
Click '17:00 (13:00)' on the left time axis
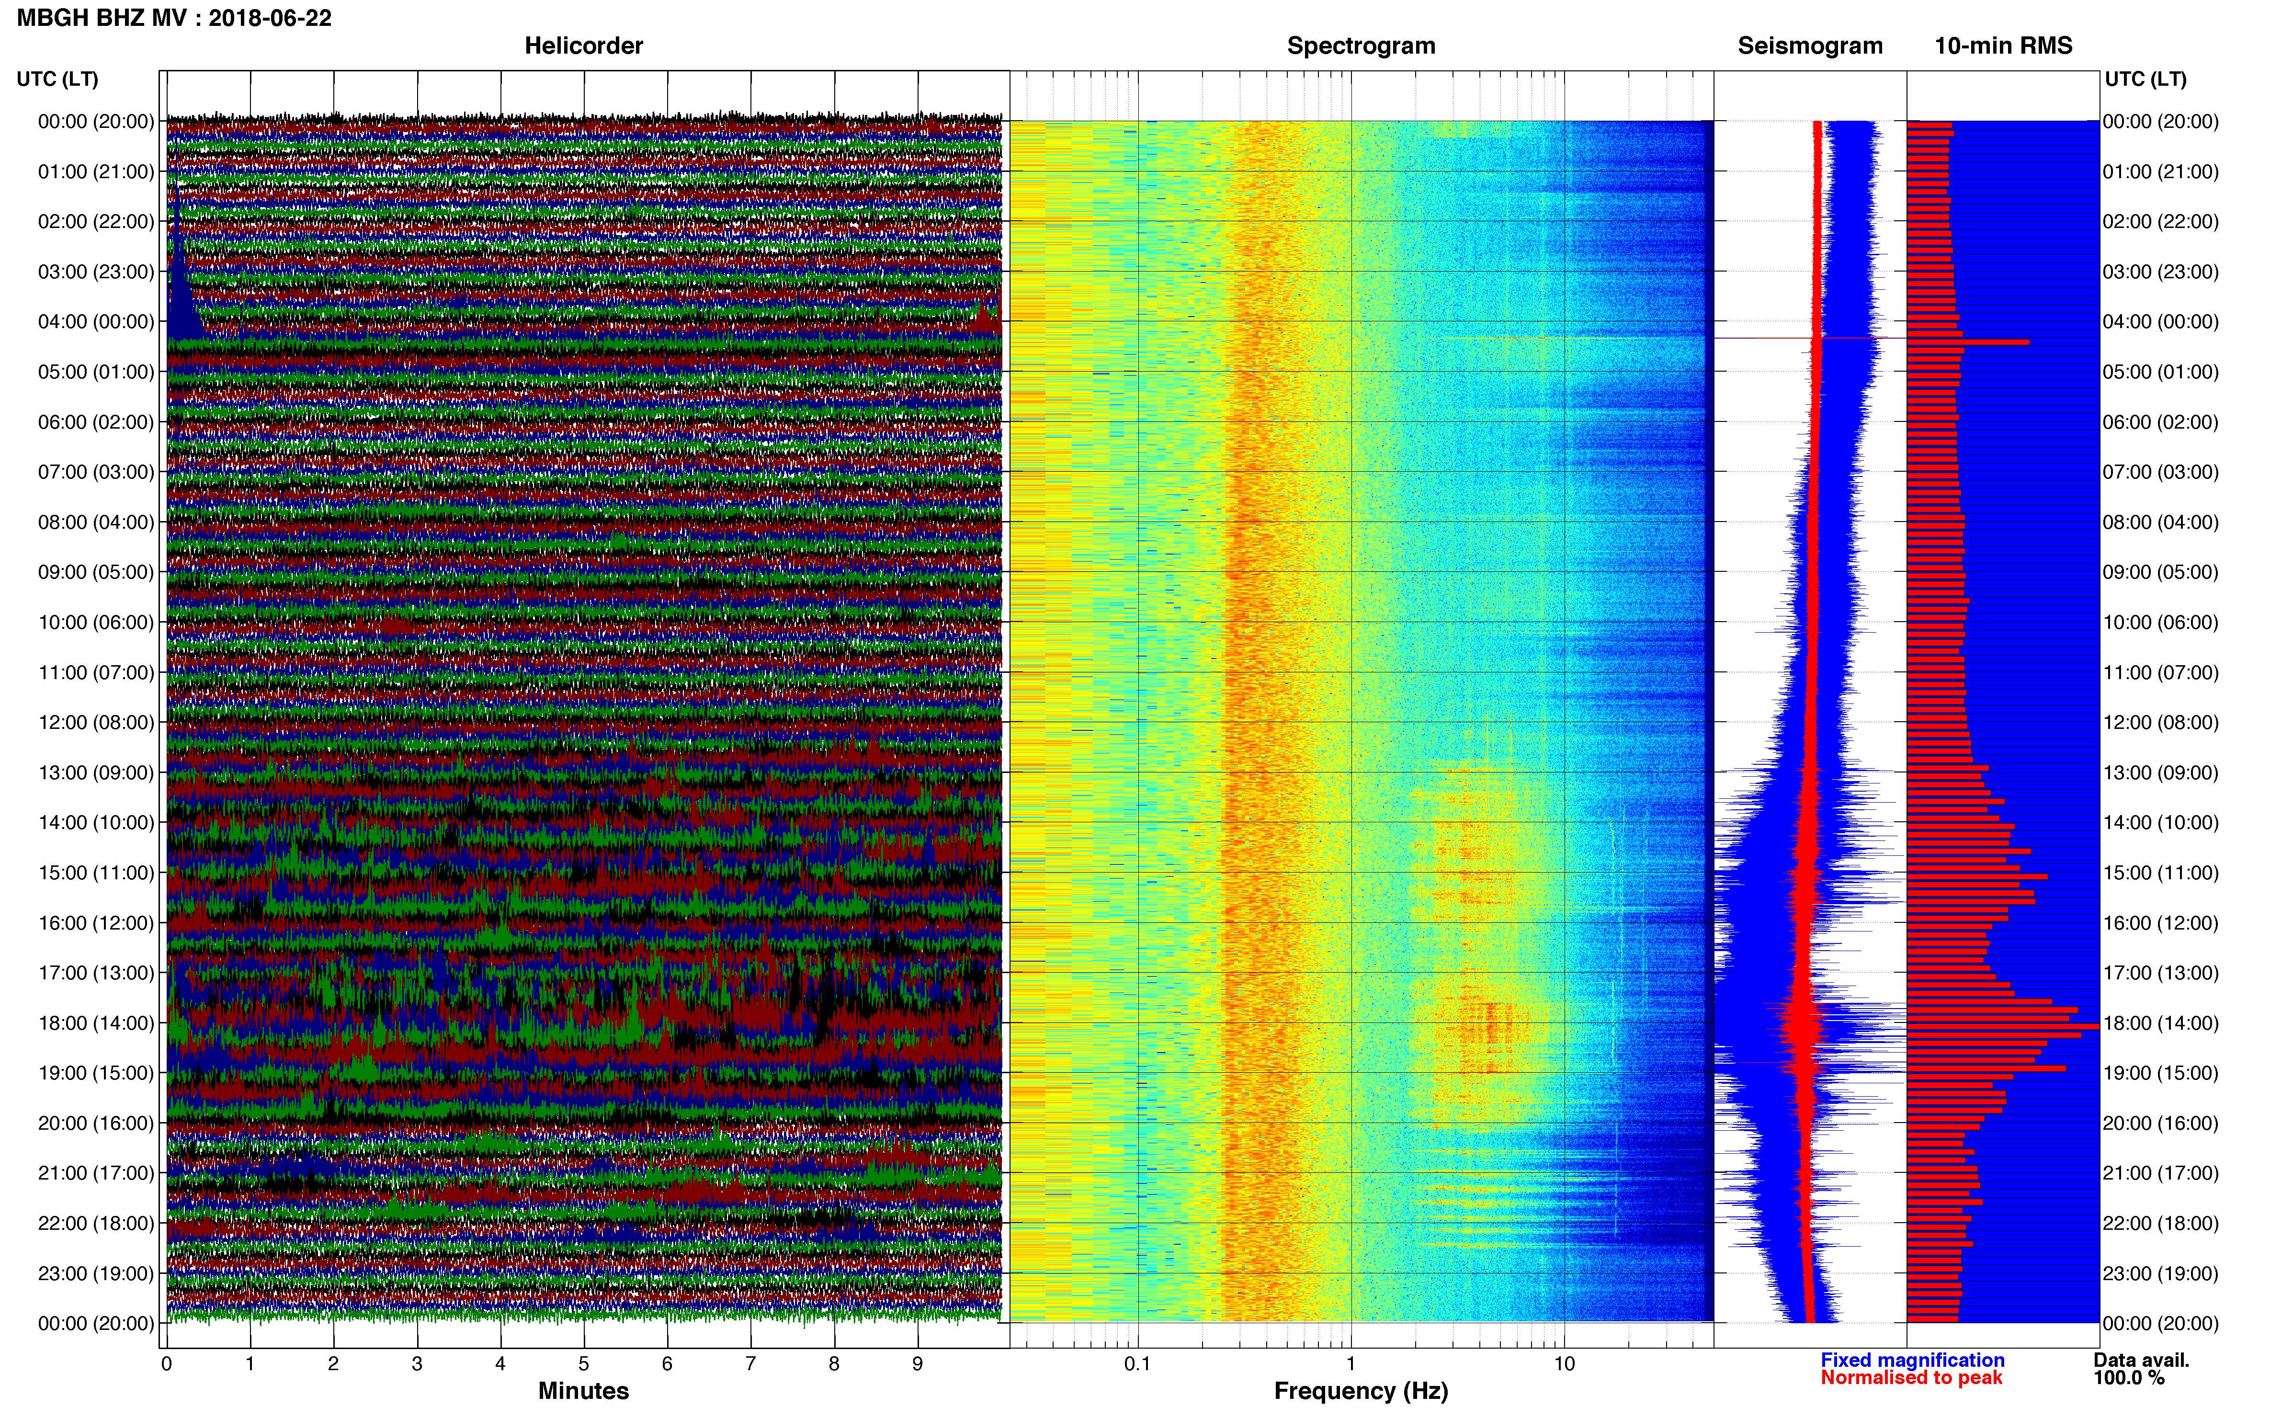[96, 973]
